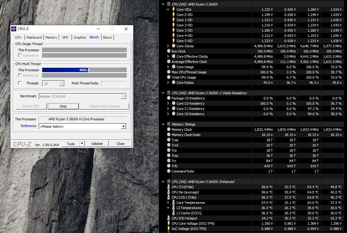Switch to the Graphics tab
Viewport: 347px width, 233px height.
[80, 37]
